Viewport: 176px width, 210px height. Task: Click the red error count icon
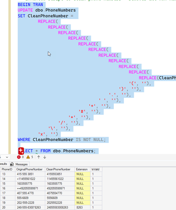tap(19, 157)
